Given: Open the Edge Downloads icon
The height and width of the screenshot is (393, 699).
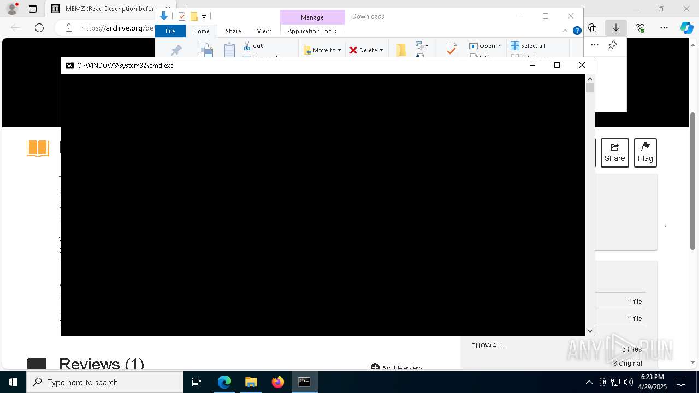Looking at the screenshot, I should click(x=616, y=28).
